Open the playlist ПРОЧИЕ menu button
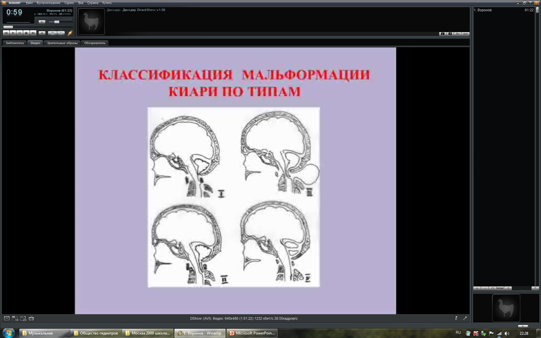 (500, 288)
